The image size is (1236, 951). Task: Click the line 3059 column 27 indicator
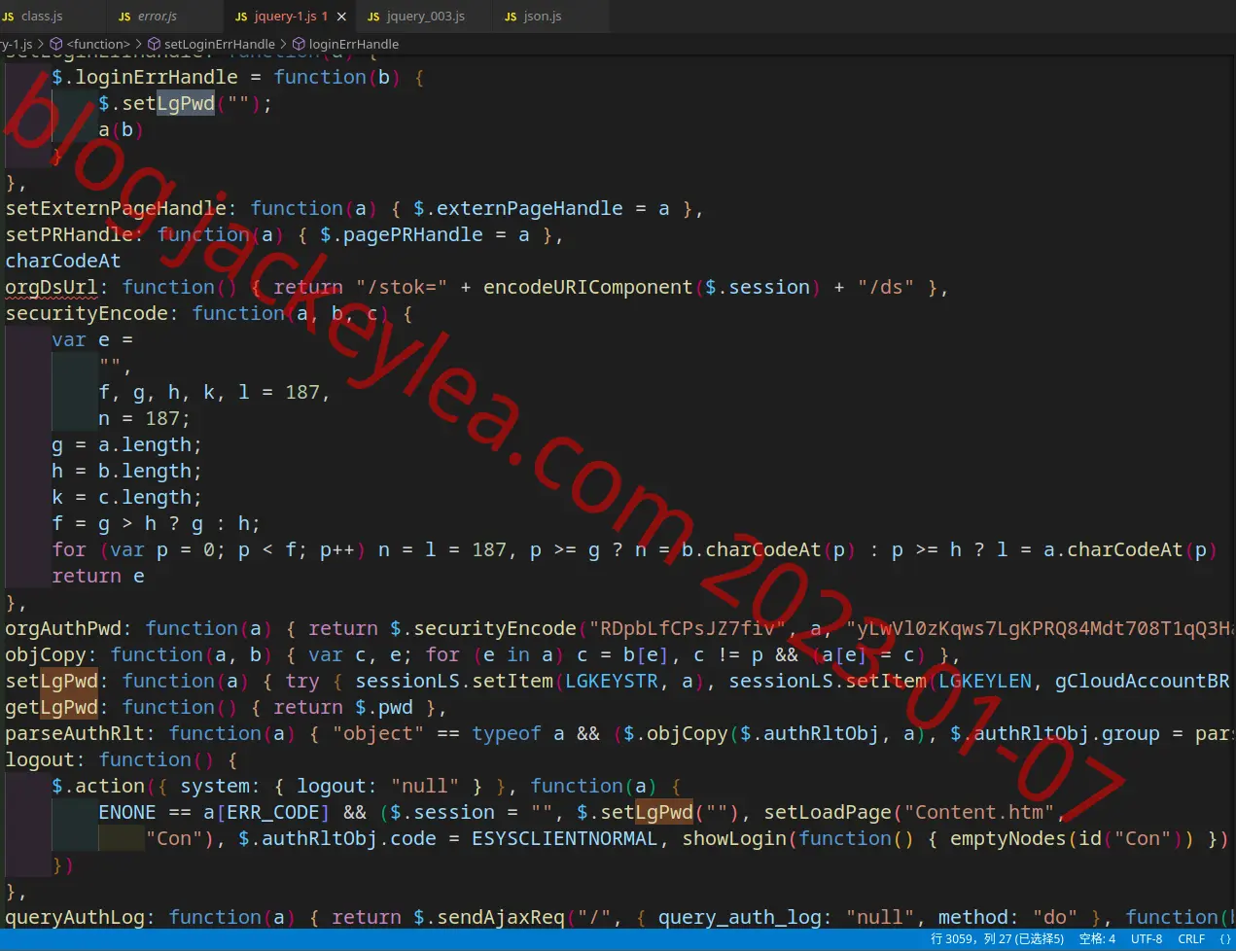998,939
